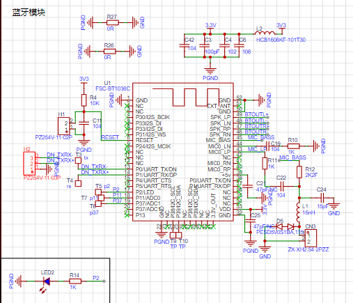
Task: Click capacitor C24 15pF symbol
Action: point(322,198)
